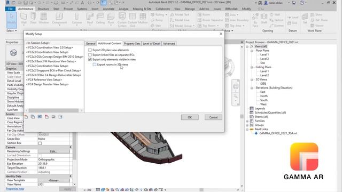Check Export rooms in 3D views

click(95, 65)
